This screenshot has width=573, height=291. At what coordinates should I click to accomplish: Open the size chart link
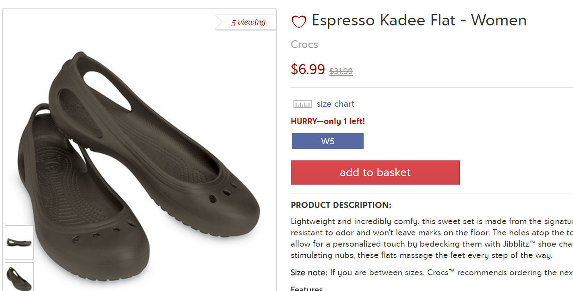tap(335, 104)
